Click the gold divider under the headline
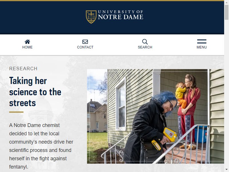Image resolution: width=229 pixels, height=172 pixels. (16, 112)
